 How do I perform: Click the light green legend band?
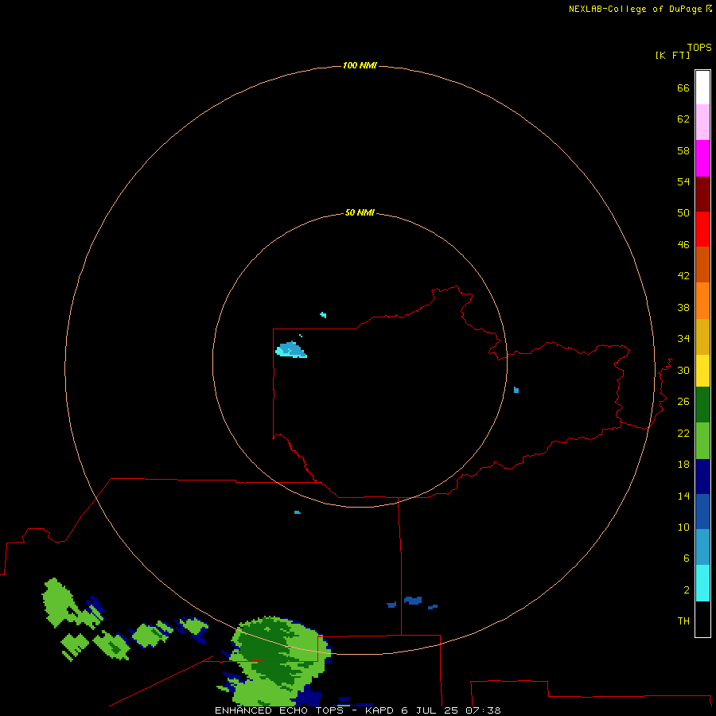tap(702, 441)
